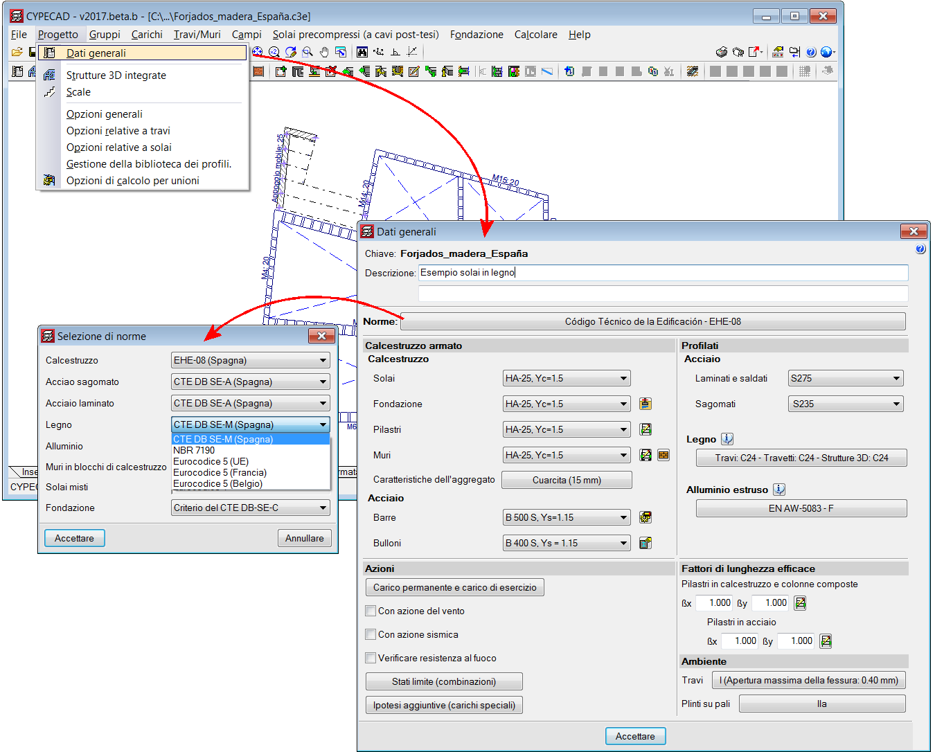Click the pan hand tool icon
935x752 pixels.
pos(324,52)
